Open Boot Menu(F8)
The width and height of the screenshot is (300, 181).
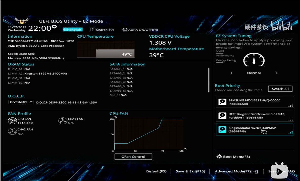[x=233, y=157]
